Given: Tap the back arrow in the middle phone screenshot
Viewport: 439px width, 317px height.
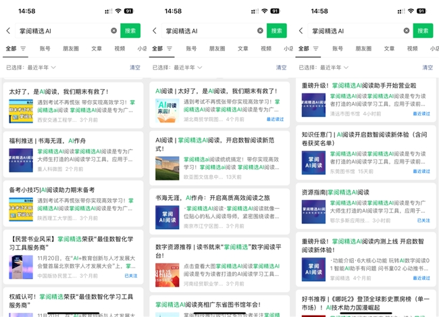Looking at the screenshot, I should pyautogui.click(x=155, y=31).
